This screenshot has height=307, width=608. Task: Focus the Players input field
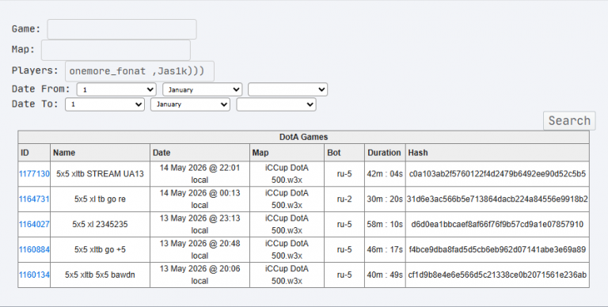pyautogui.click(x=139, y=71)
